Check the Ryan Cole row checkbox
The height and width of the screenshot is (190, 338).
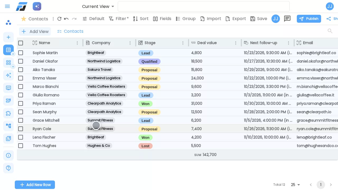click(x=21, y=129)
